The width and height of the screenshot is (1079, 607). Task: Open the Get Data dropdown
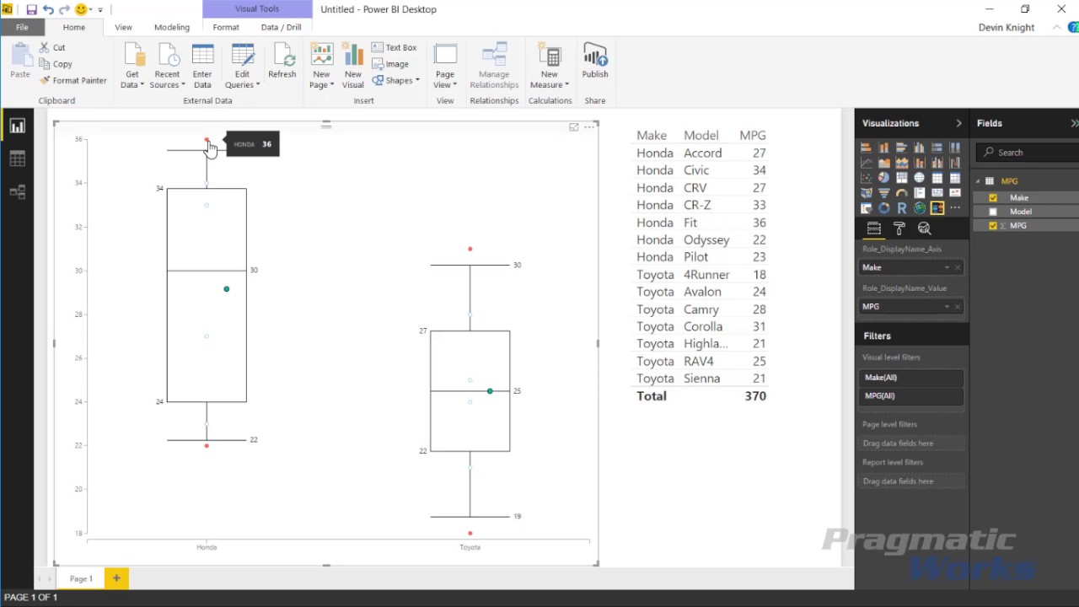[132, 80]
